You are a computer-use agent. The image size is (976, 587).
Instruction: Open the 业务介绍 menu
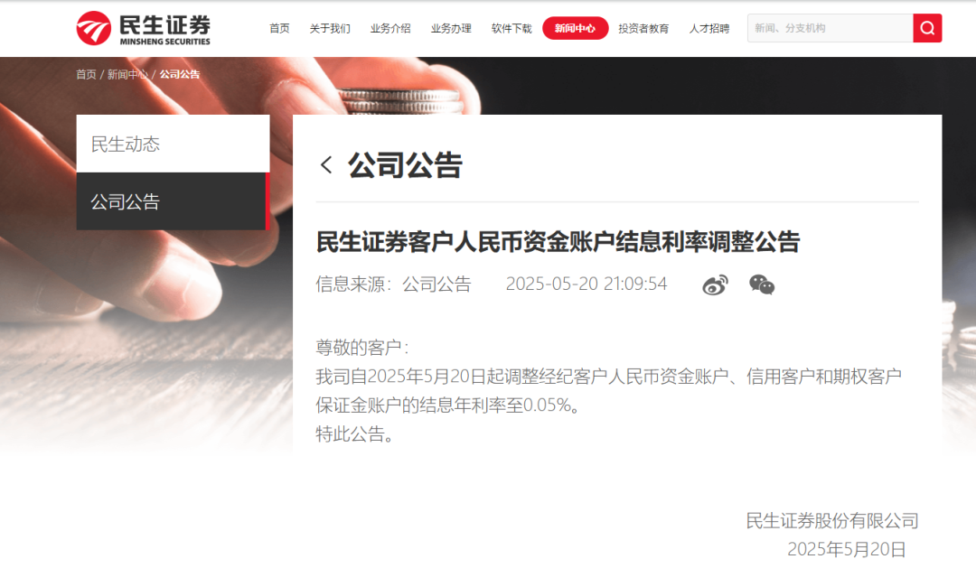click(x=390, y=29)
